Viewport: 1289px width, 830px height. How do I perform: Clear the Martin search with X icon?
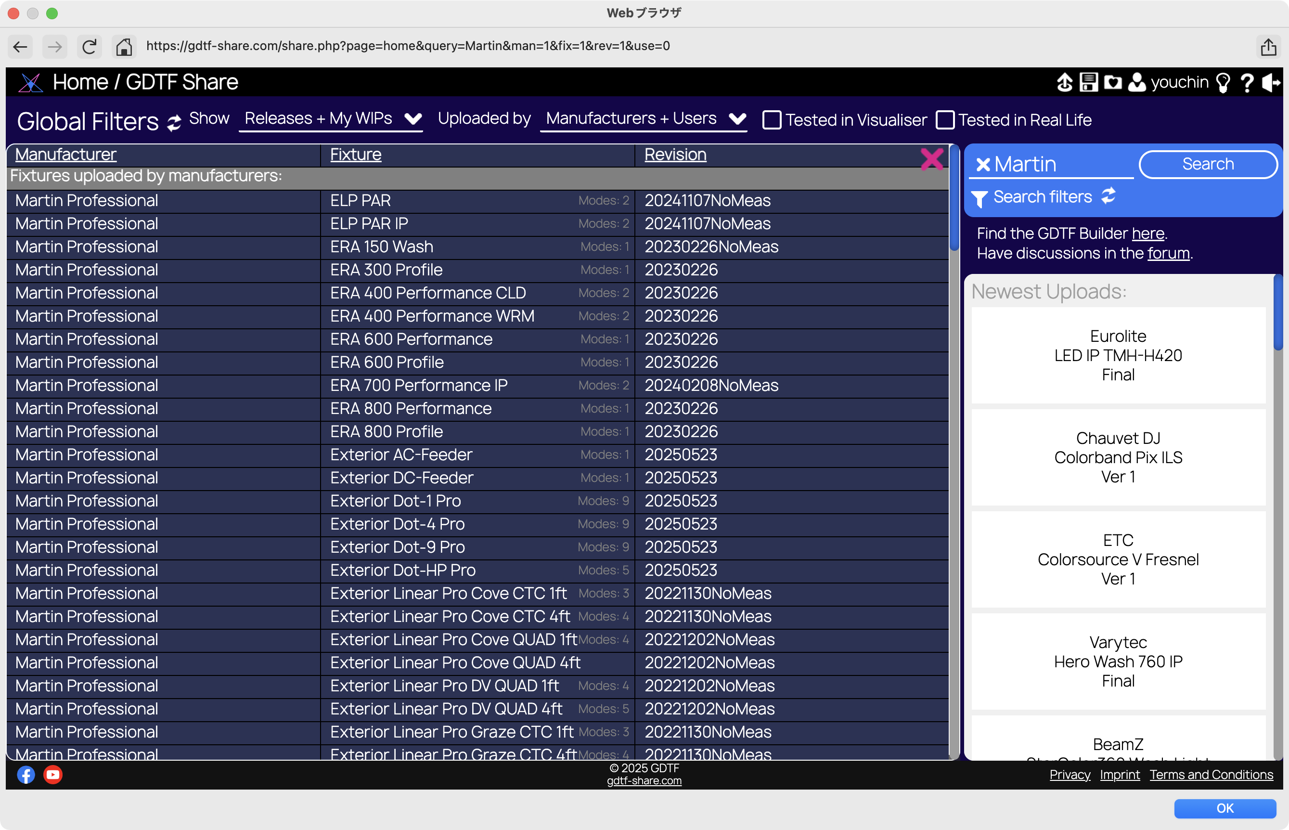983,164
